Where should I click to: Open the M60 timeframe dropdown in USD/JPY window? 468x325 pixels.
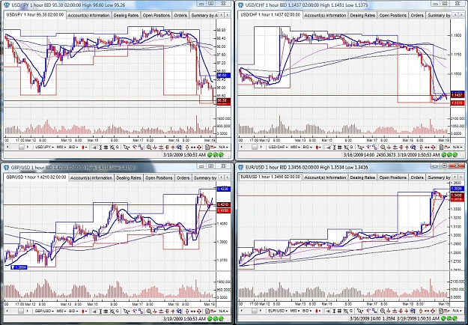pyautogui.click(x=61, y=147)
